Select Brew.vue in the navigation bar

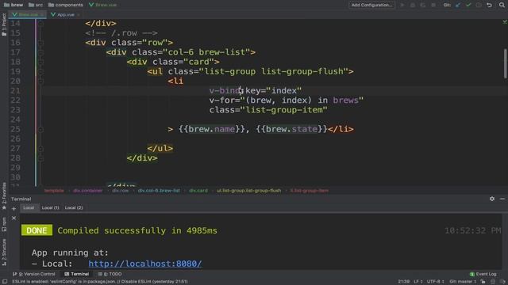coord(102,5)
